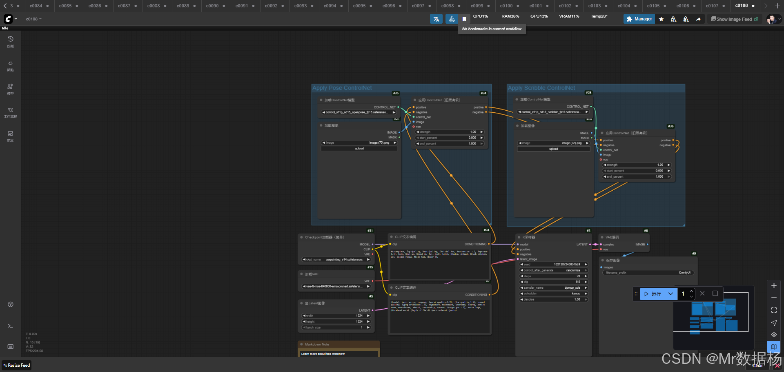Click the blue Run (运行) button
This screenshot has height=372, width=784.
[653, 294]
